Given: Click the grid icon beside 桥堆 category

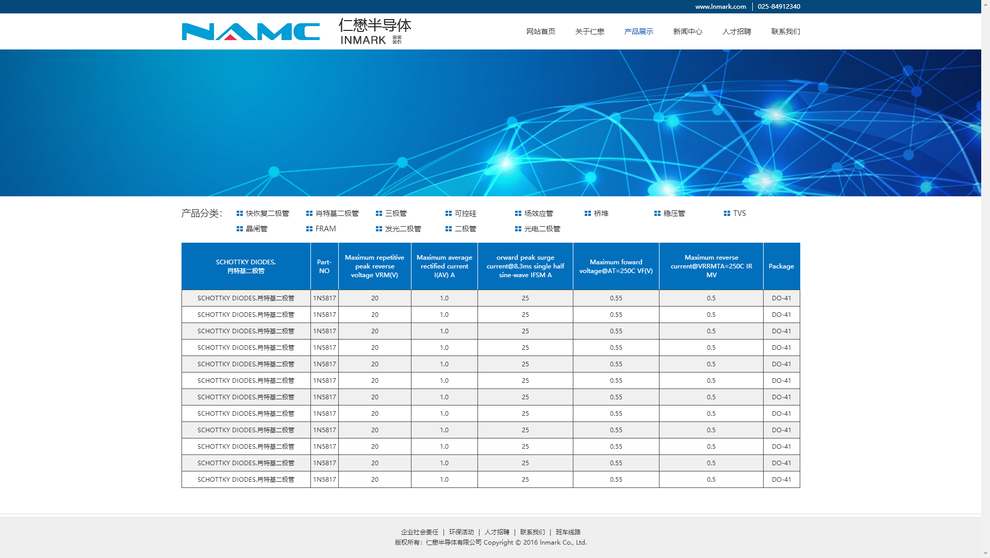Looking at the screenshot, I should (588, 213).
